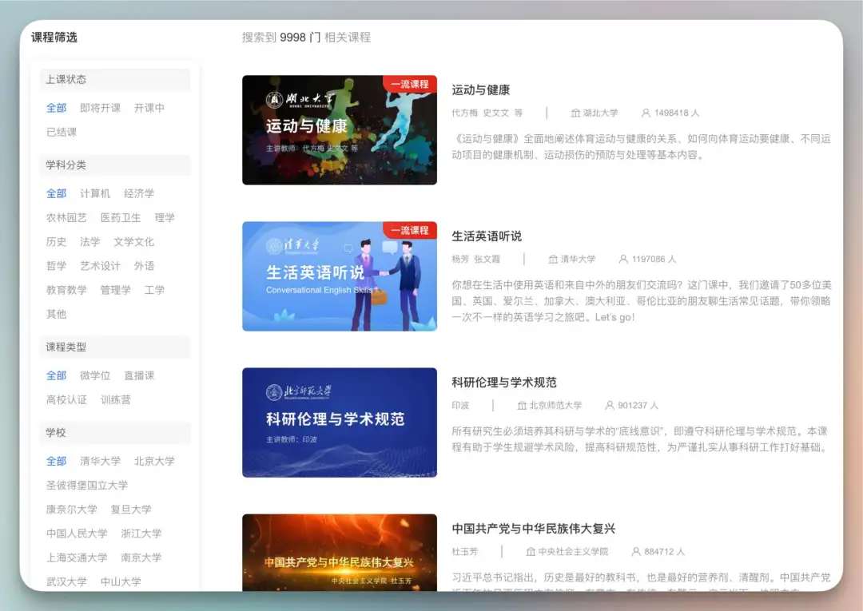863x611 pixels.
Task: Filter courses by 中国人民大学
Action: (x=77, y=534)
